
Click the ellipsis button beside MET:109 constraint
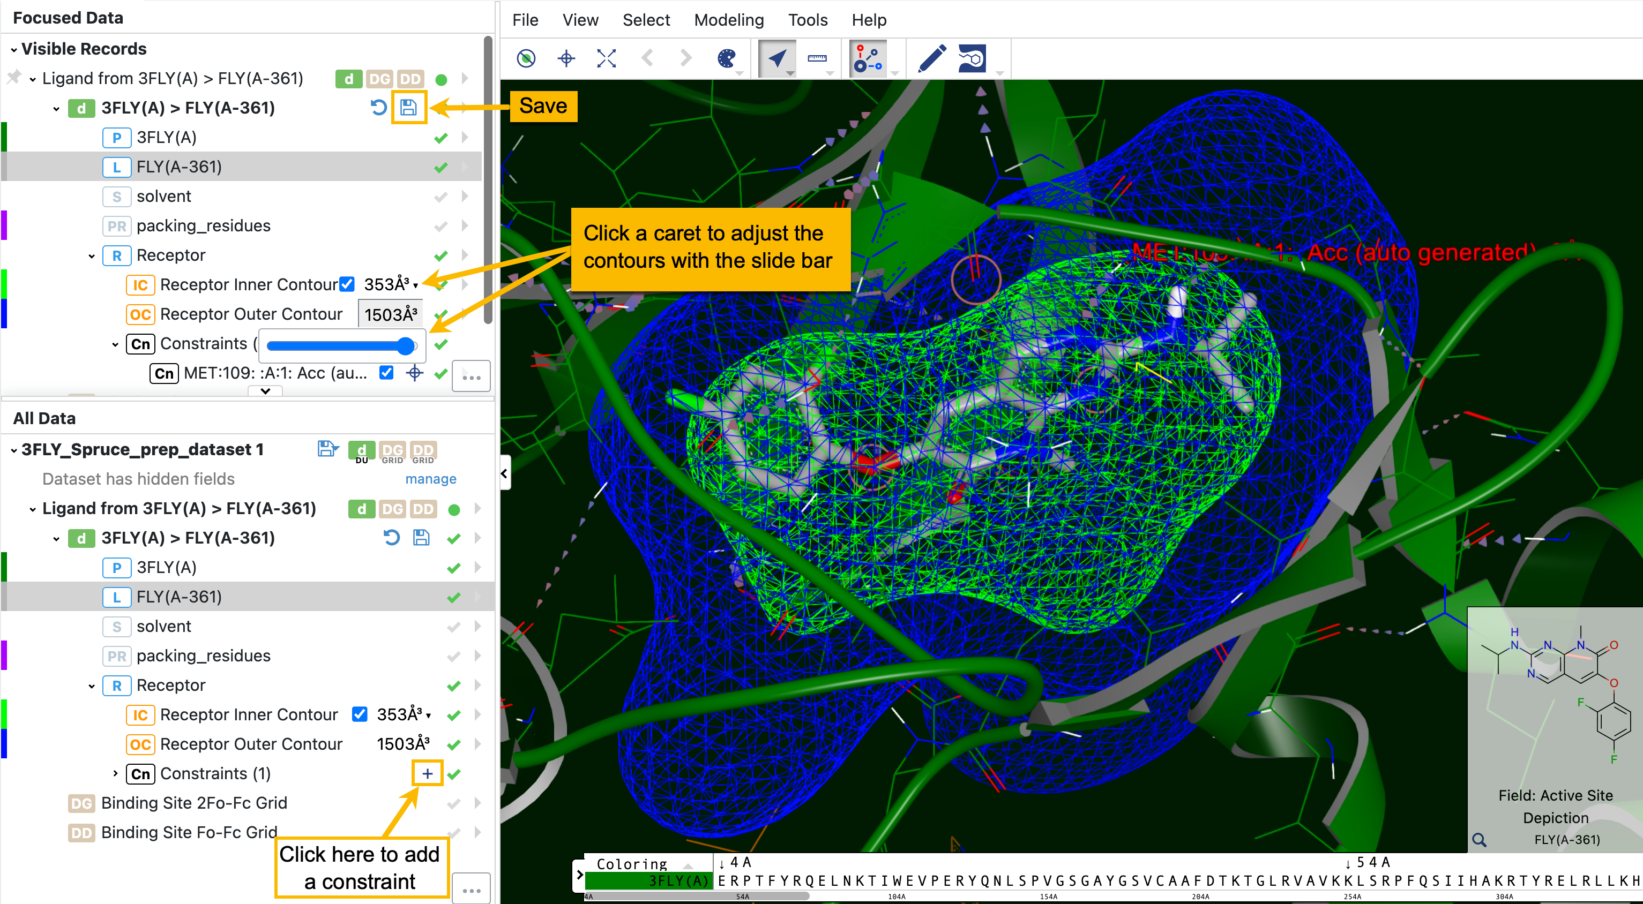click(x=471, y=377)
